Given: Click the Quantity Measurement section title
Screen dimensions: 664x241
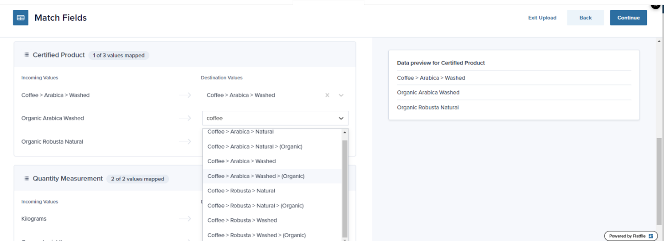Looking at the screenshot, I should [x=68, y=178].
